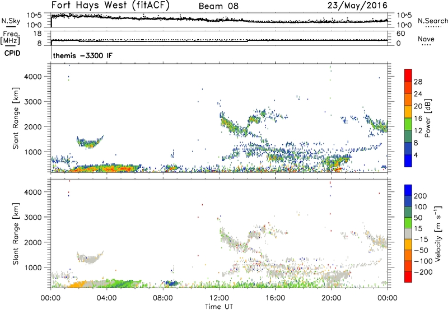This screenshot has width=448, height=310.
Task: Click the gray crescent echo in velocity panel
Action: tap(89, 257)
